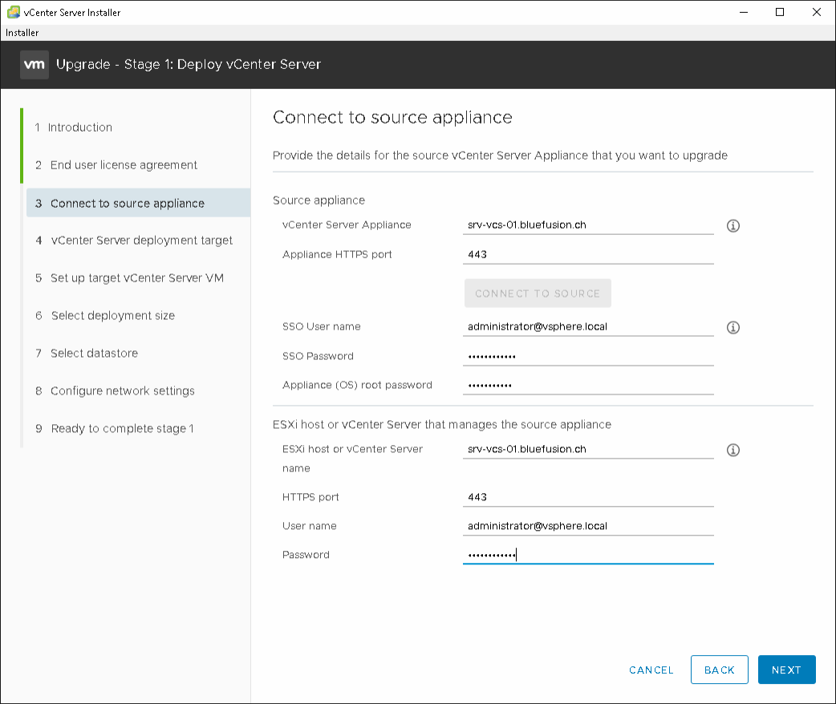Click info icon beside vCenter Server Appliance field
This screenshot has width=836, height=704.
(733, 226)
